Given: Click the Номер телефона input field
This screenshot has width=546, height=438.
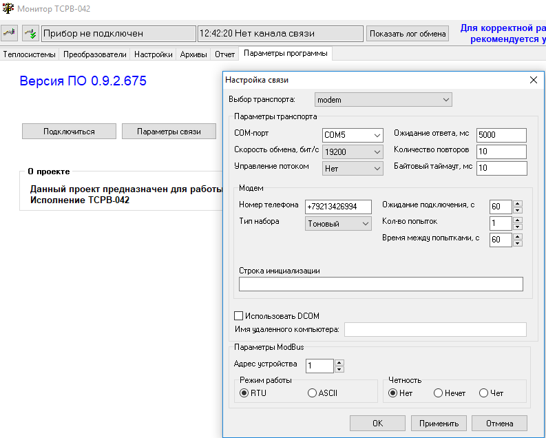Looking at the screenshot, I should (x=338, y=207).
